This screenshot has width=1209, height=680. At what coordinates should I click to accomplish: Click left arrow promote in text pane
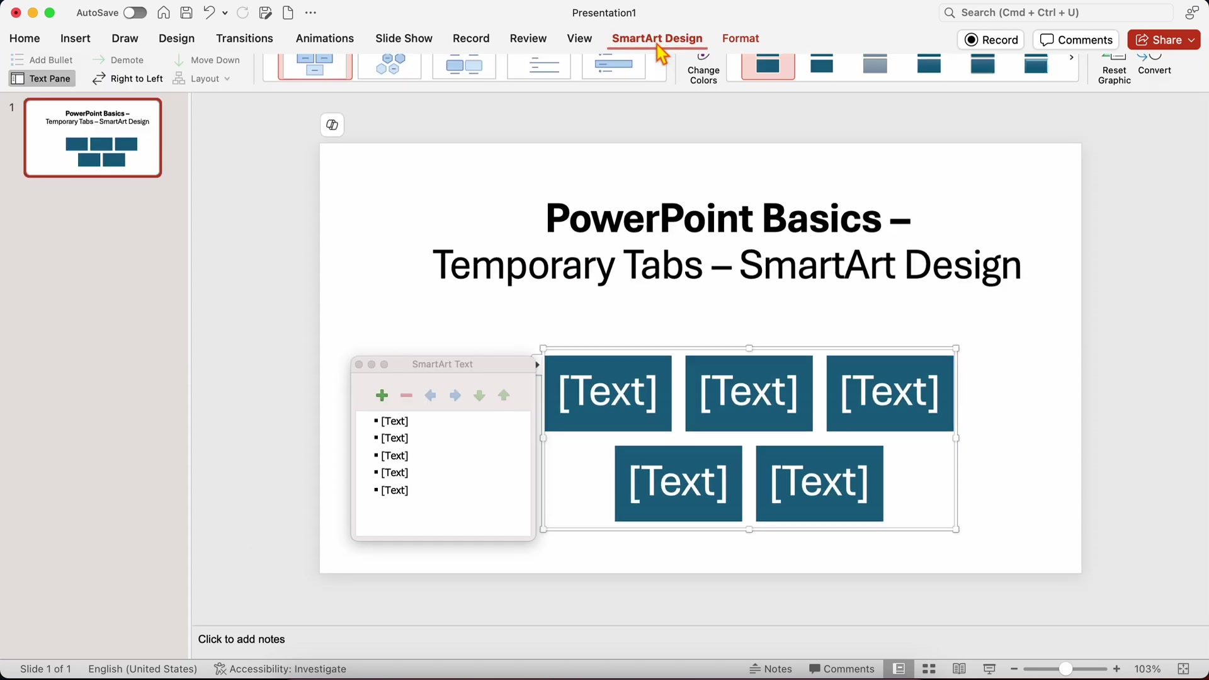pos(431,395)
